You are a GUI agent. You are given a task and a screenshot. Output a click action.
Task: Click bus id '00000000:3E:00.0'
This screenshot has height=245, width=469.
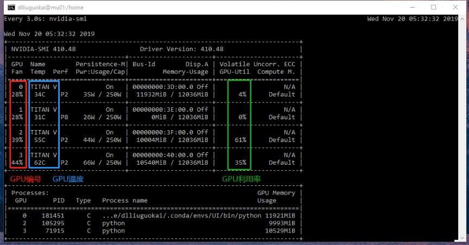click(x=163, y=109)
